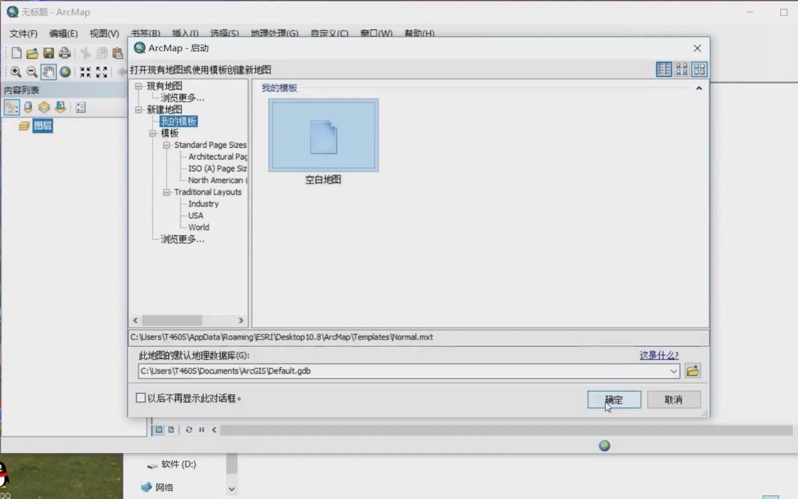Switch dialog to medium thumbnails view
The image size is (798, 499).
pos(682,70)
